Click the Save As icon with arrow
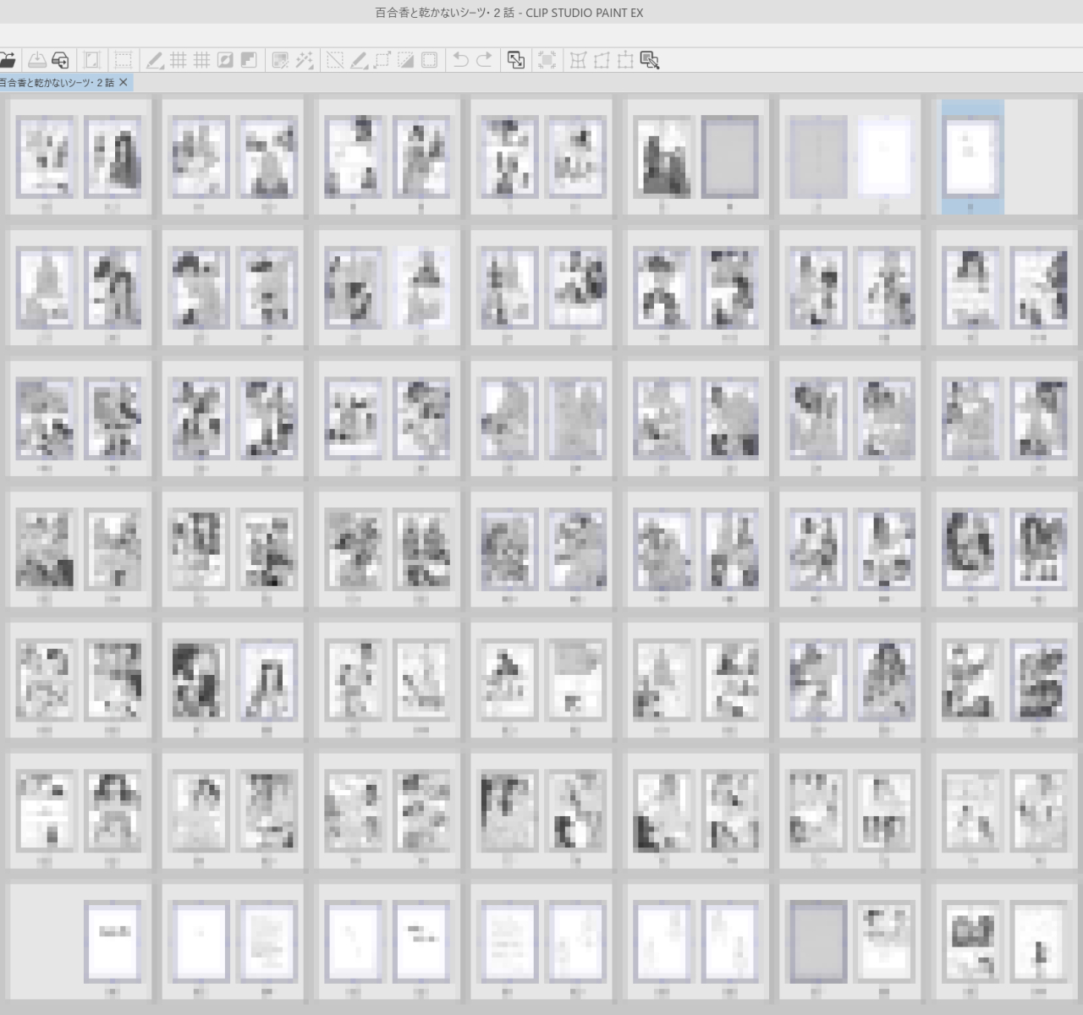This screenshot has width=1083, height=1015. pyautogui.click(x=60, y=60)
